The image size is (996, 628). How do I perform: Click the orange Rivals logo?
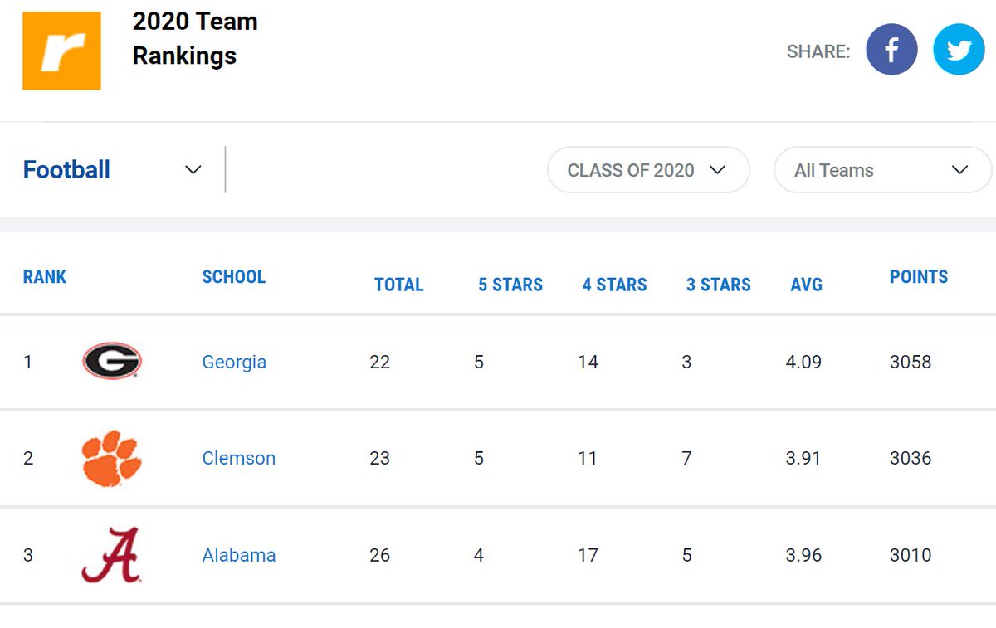click(61, 51)
